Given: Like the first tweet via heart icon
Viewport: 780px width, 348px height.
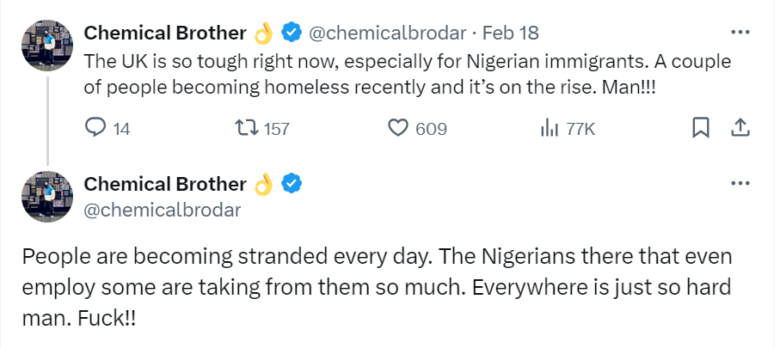Looking at the screenshot, I should click(397, 128).
